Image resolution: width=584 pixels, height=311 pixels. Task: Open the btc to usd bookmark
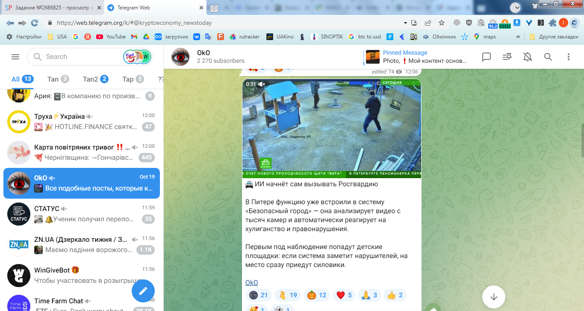pos(365,37)
